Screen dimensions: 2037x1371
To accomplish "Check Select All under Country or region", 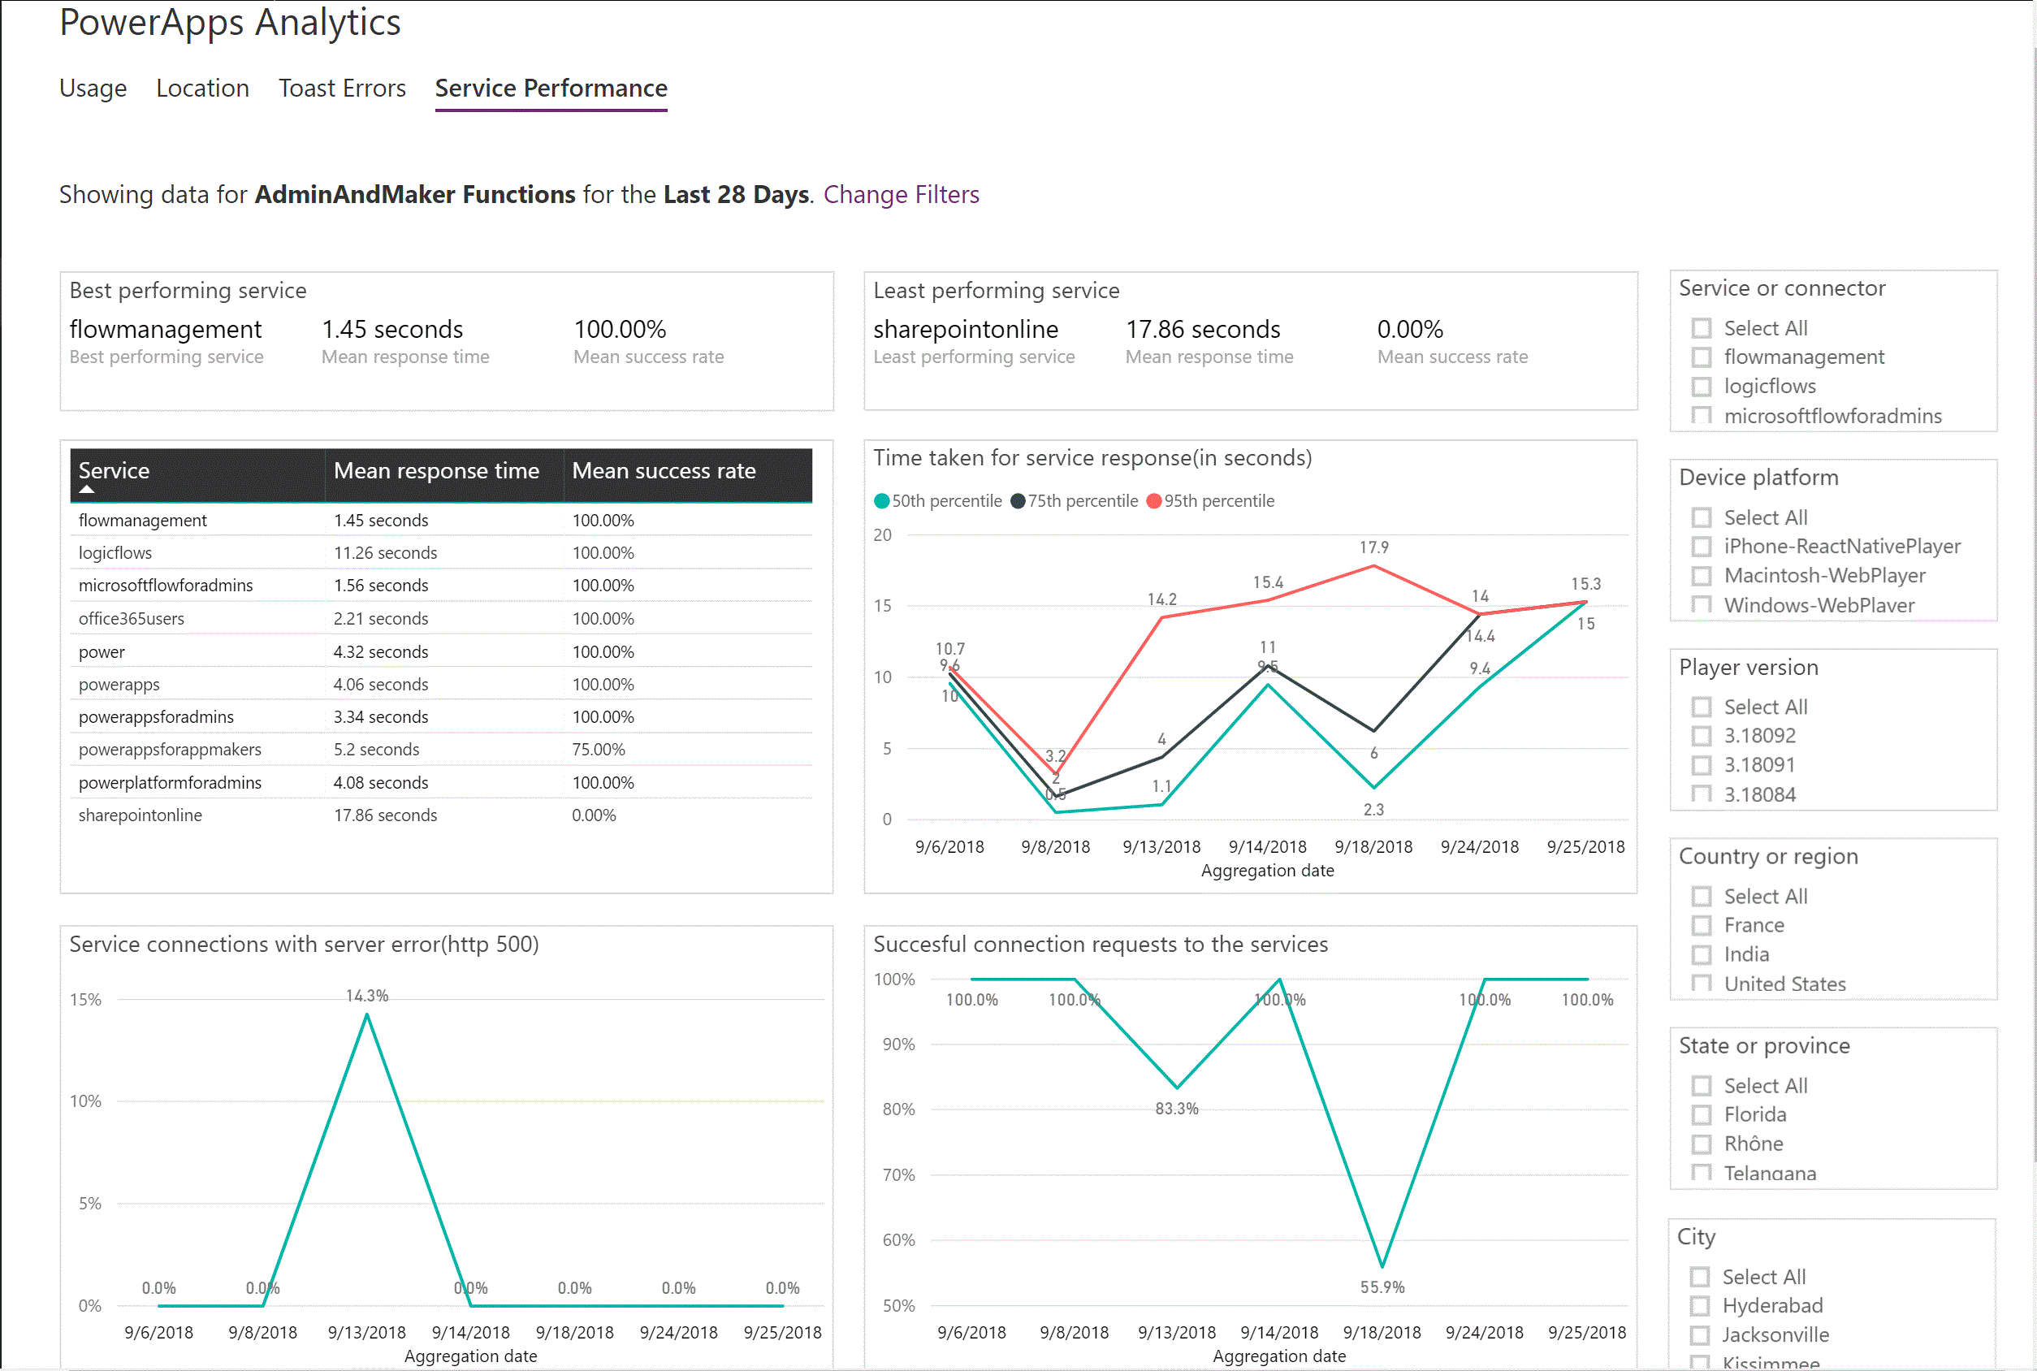I will (x=1701, y=896).
